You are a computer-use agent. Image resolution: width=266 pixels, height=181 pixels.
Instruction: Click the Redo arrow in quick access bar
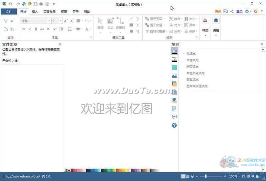tap(18, 4)
